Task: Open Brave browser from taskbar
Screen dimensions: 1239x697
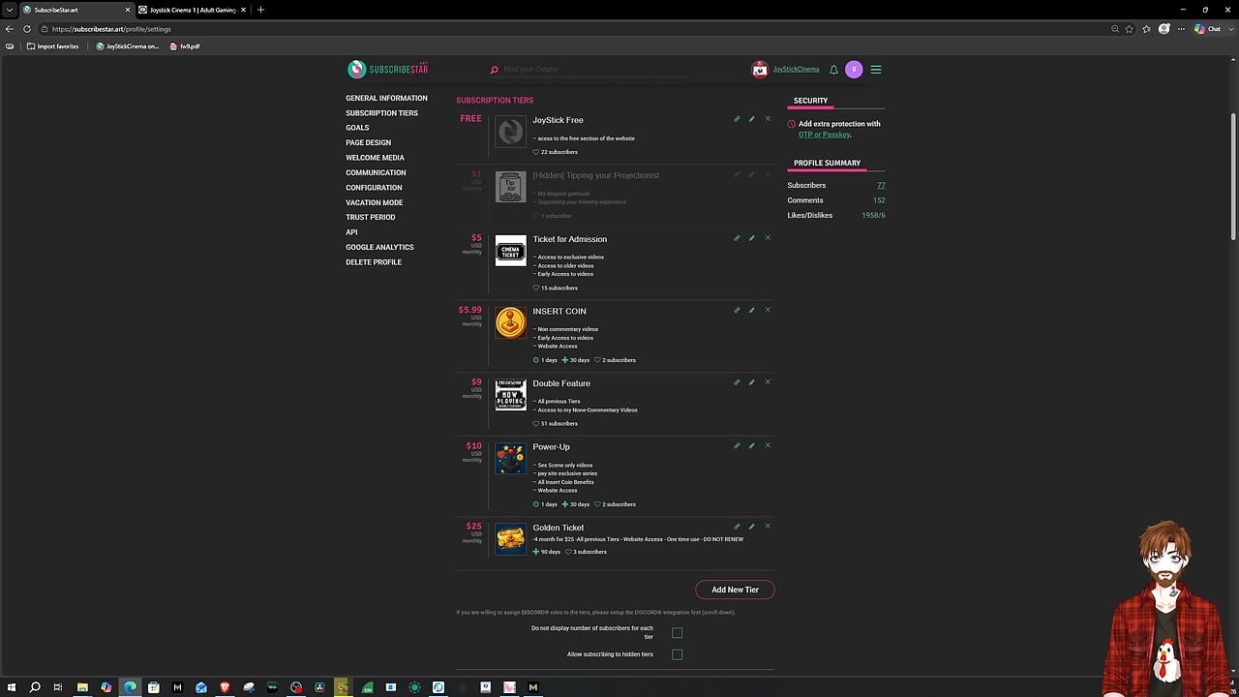Action: coord(225,687)
